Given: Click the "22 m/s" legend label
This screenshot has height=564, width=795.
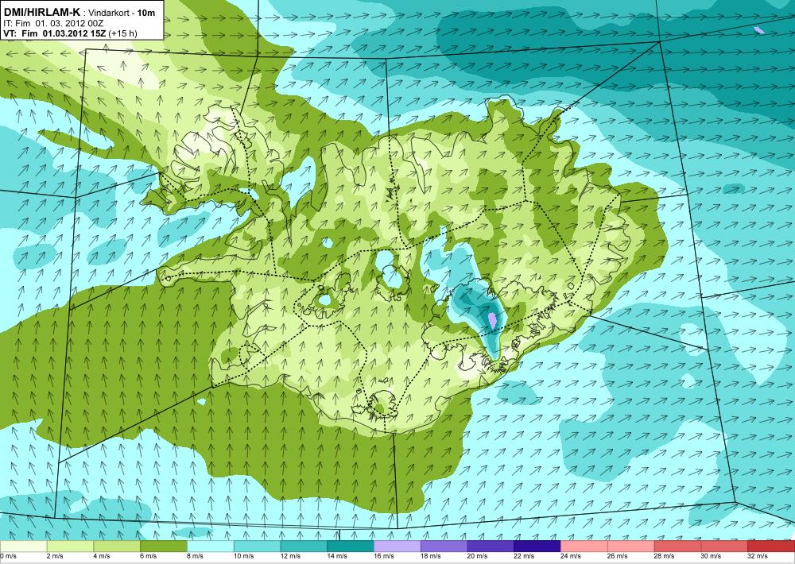Looking at the screenshot, I should [x=523, y=556].
